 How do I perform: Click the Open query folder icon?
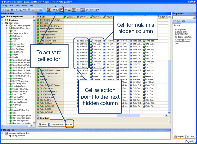click(x=9, y=10)
